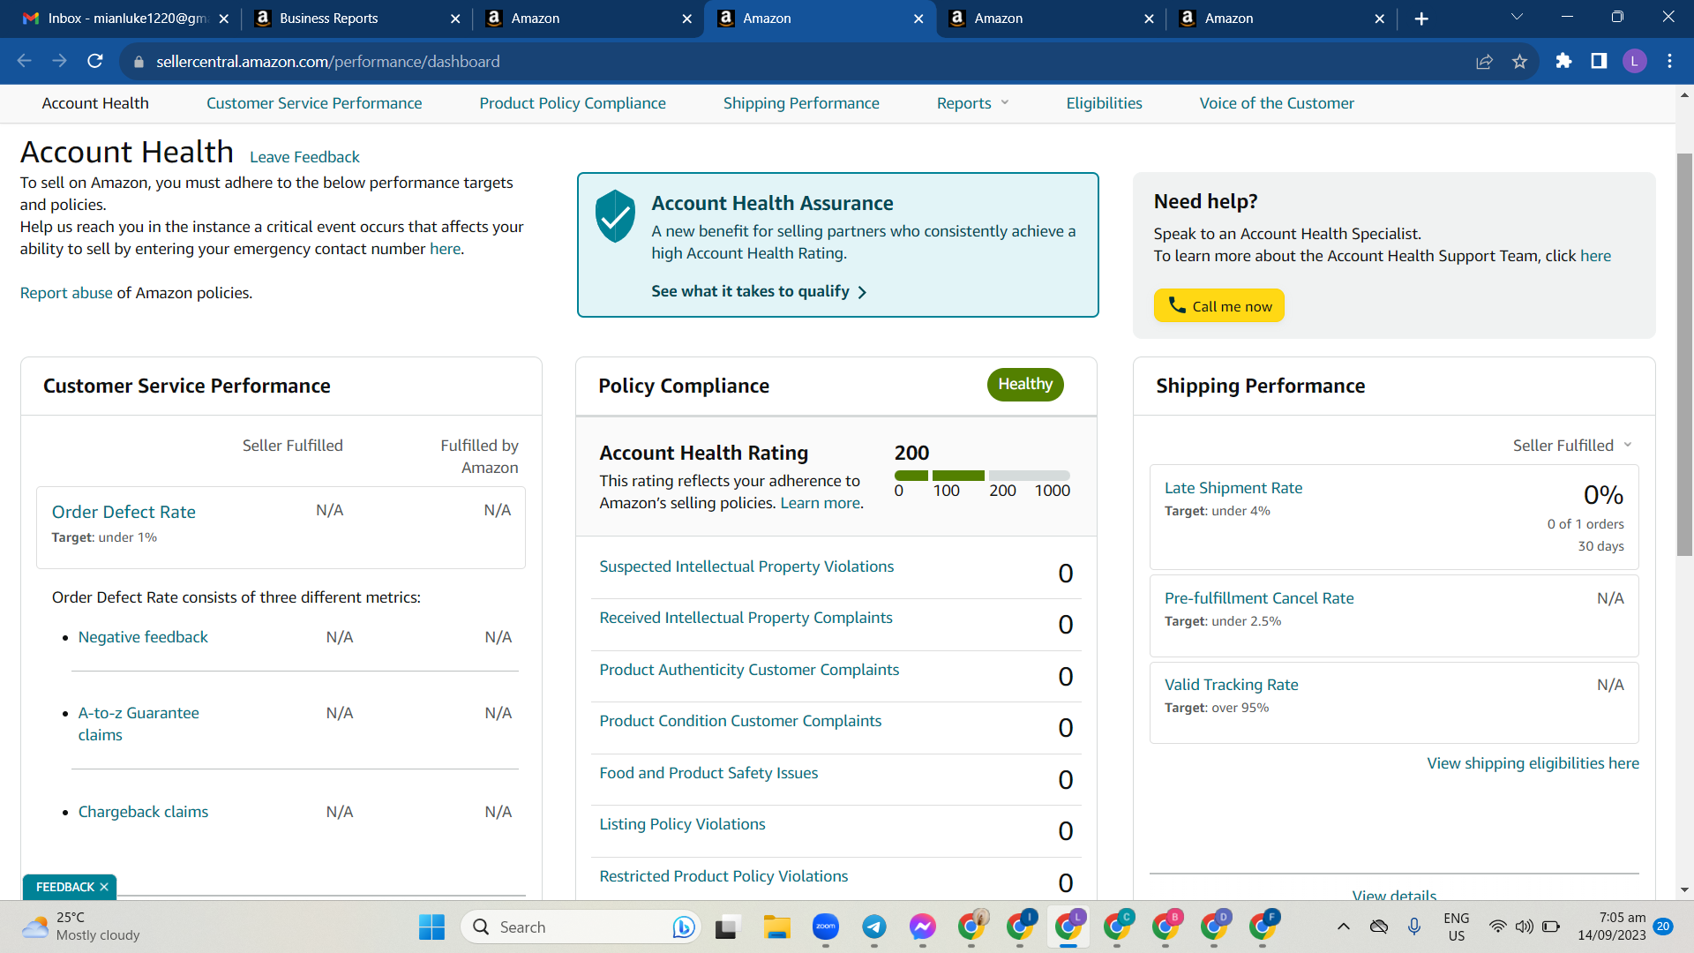
Task: Open the Chrome three-dot menu
Action: tap(1669, 61)
